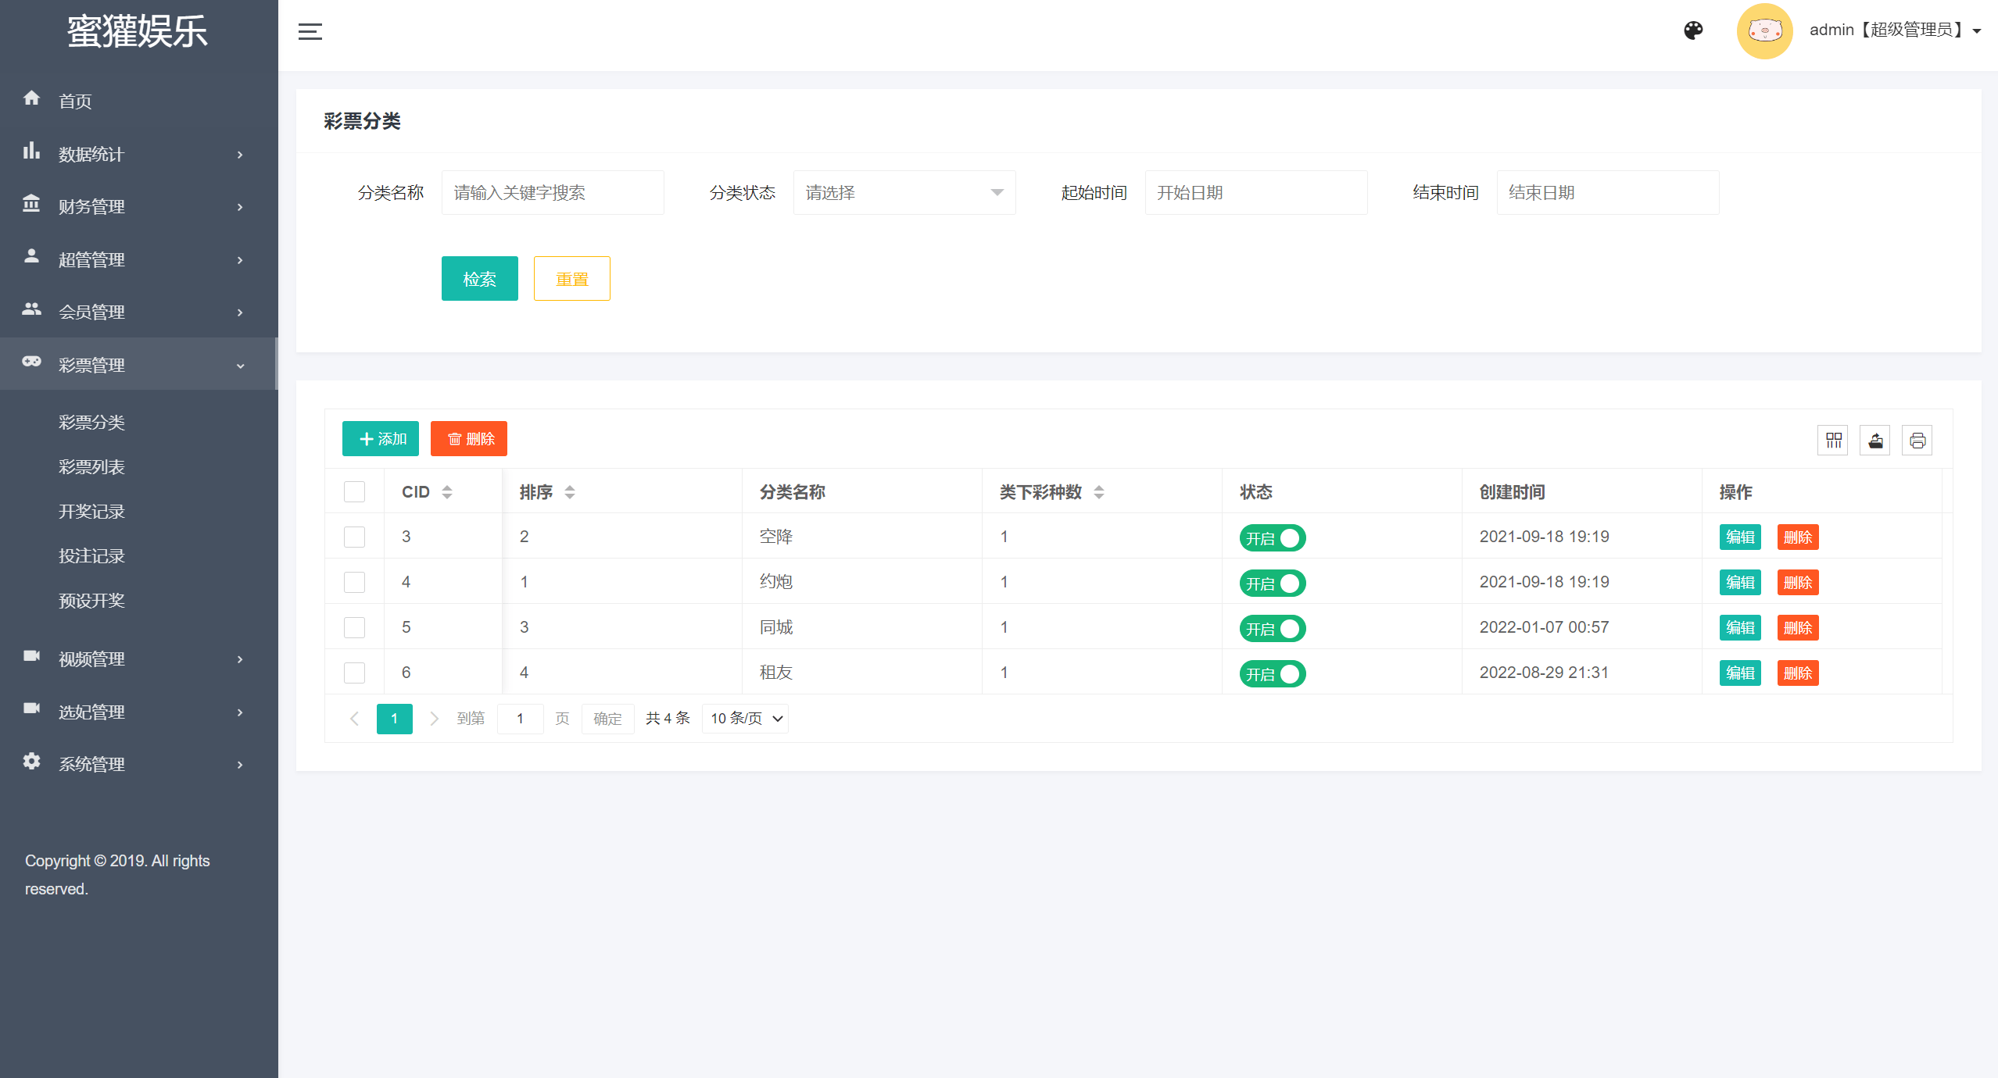Tick the select-all checkbox in table header
1998x1078 pixels.
[x=355, y=492]
